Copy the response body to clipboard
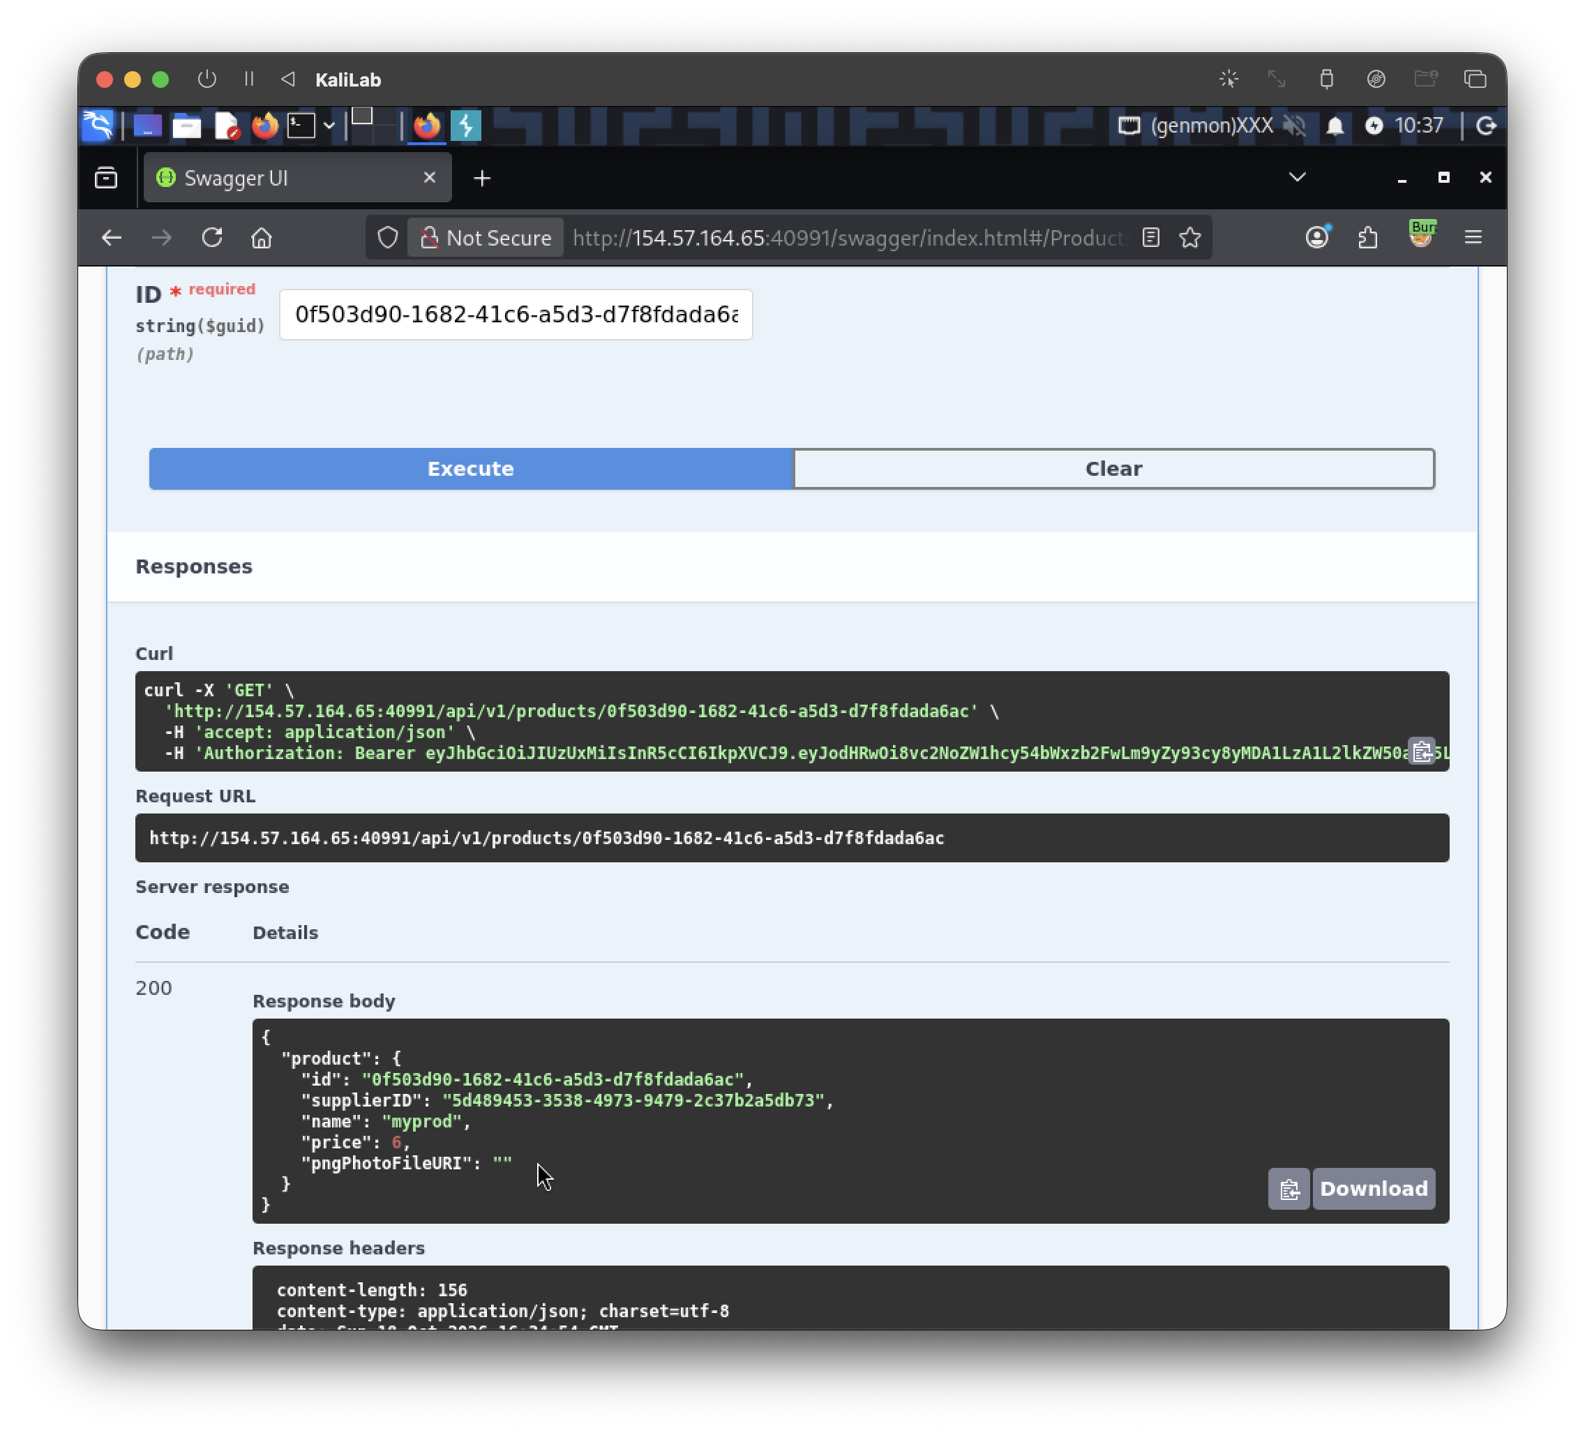Screen dimensions: 1585x1433 [1289, 1189]
